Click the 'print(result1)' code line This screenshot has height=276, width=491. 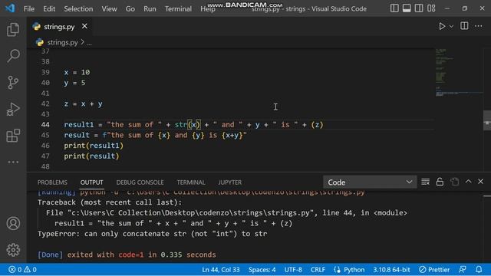point(94,146)
